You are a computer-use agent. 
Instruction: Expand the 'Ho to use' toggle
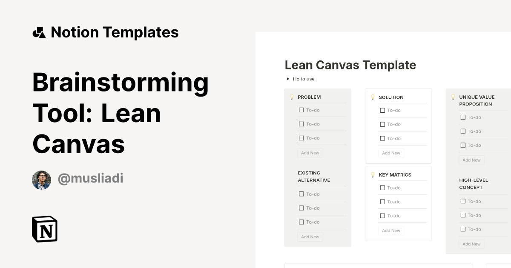pos(288,79)
